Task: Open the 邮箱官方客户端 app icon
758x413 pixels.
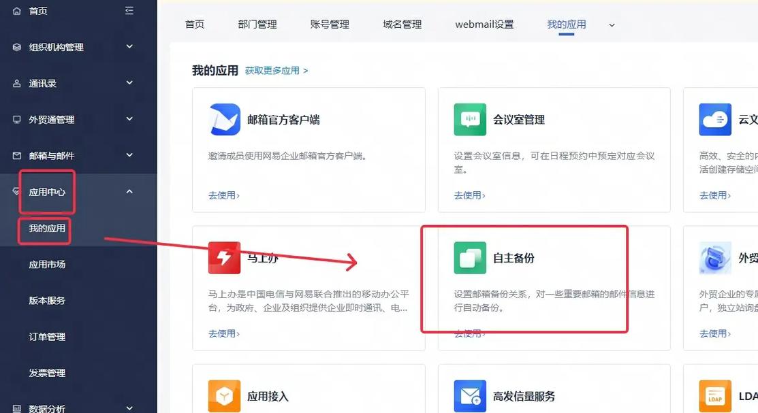Action: 224,119
